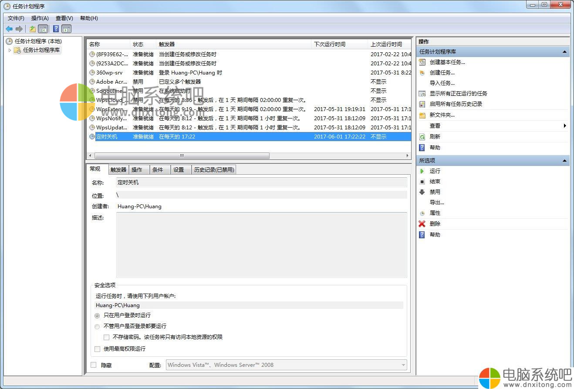Click the 创建基本任务... action text

tap(447, 62)
